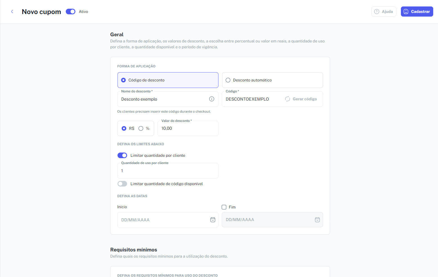The width and height of the screenshot is (438, 277).
Task: Enable Limitar quantidade de código disponível toggle
Action: (122, 184)
